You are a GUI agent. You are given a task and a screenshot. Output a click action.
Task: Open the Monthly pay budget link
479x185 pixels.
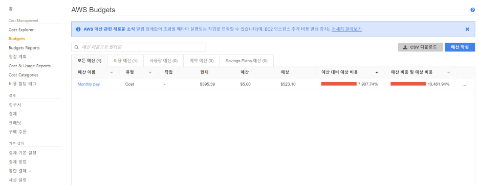[89, 84]
